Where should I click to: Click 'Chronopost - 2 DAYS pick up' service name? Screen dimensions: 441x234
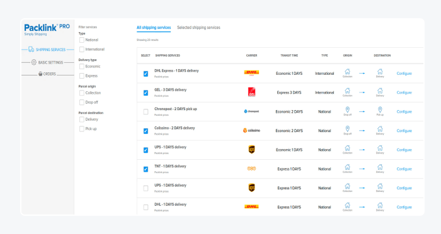pos(176,109)
